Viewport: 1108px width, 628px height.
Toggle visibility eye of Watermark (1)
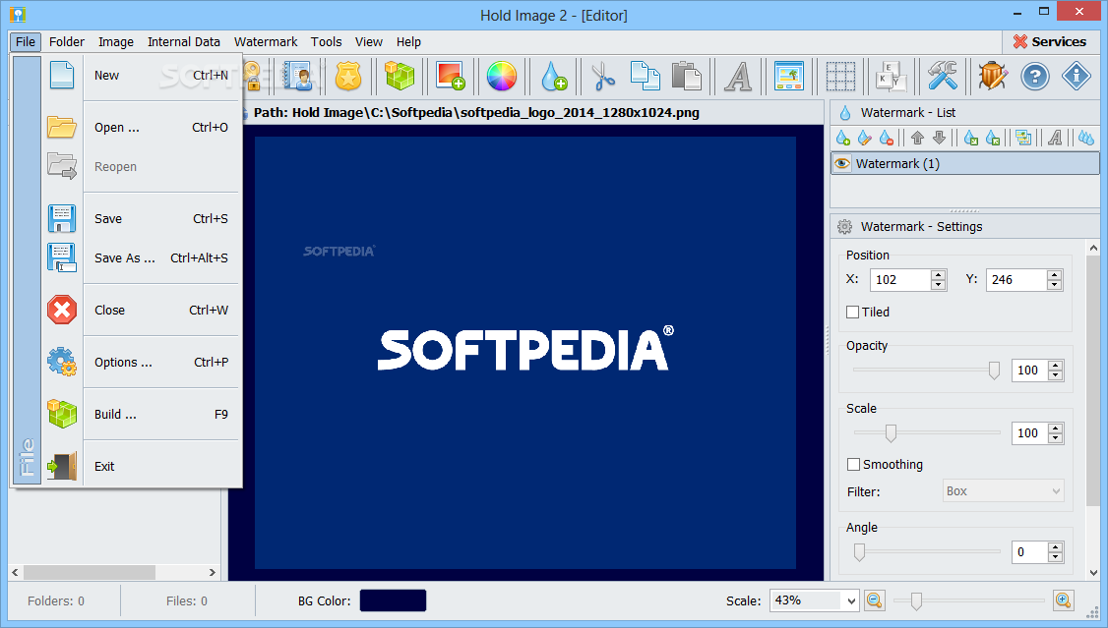coord(842,164)
